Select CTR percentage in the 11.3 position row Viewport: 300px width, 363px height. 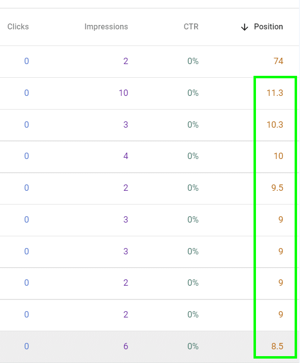pyautogui.click(x=192, y=93)
